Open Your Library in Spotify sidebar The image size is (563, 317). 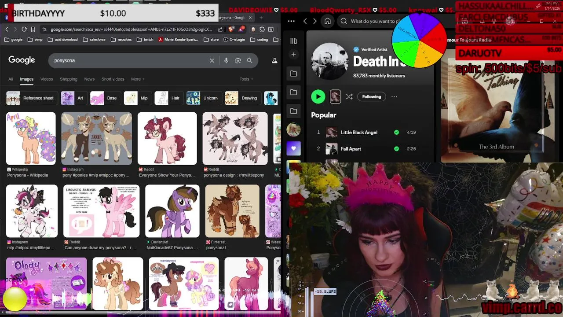pos(293,41)
